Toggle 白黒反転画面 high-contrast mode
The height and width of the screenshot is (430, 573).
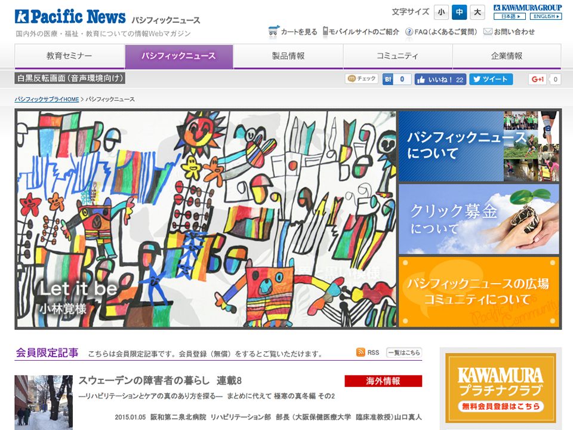coord(70,78)
